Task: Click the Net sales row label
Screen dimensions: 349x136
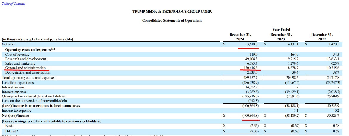Action: (x=9, y=44)
